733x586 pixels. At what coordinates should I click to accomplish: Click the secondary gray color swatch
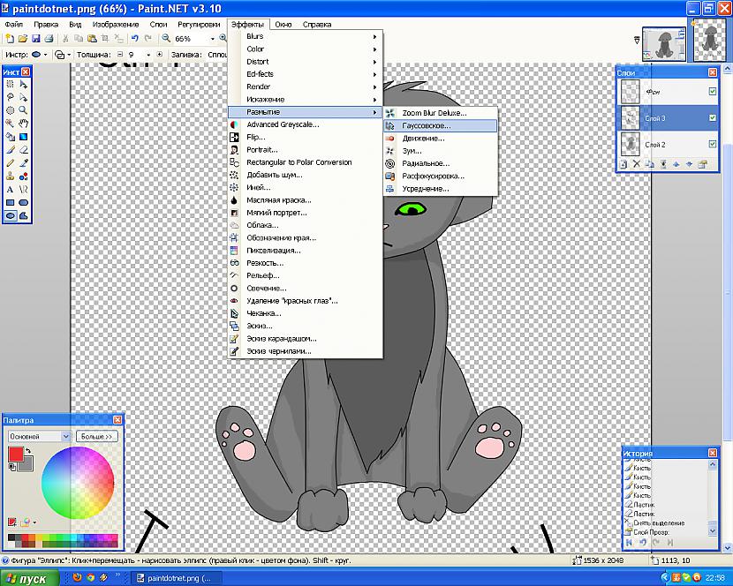[x=27, y=465]
